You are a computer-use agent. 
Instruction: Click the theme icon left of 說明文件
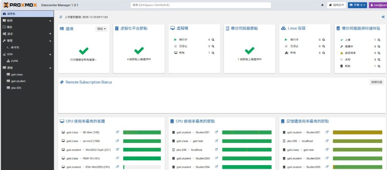322,5
